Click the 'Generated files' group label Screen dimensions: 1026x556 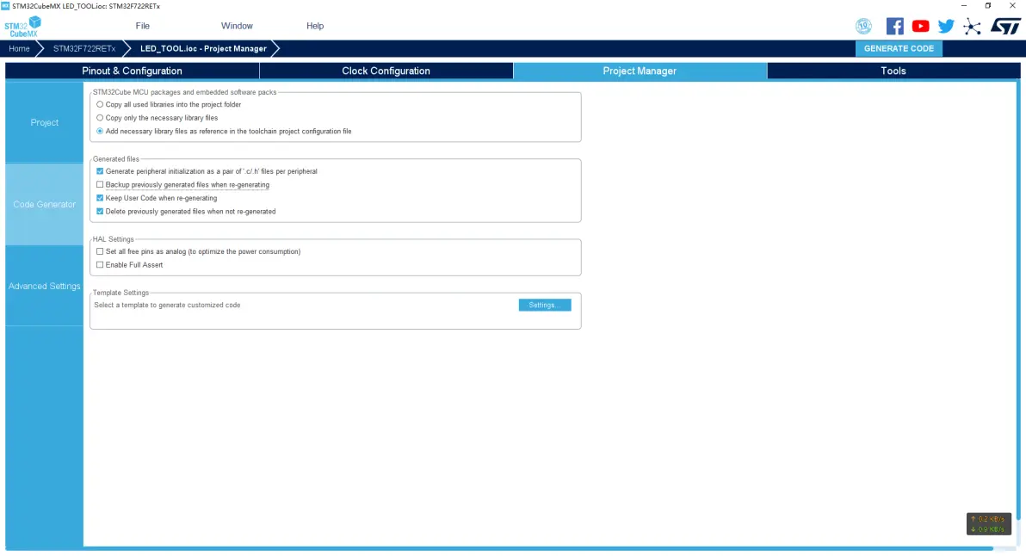pos(116,159)
